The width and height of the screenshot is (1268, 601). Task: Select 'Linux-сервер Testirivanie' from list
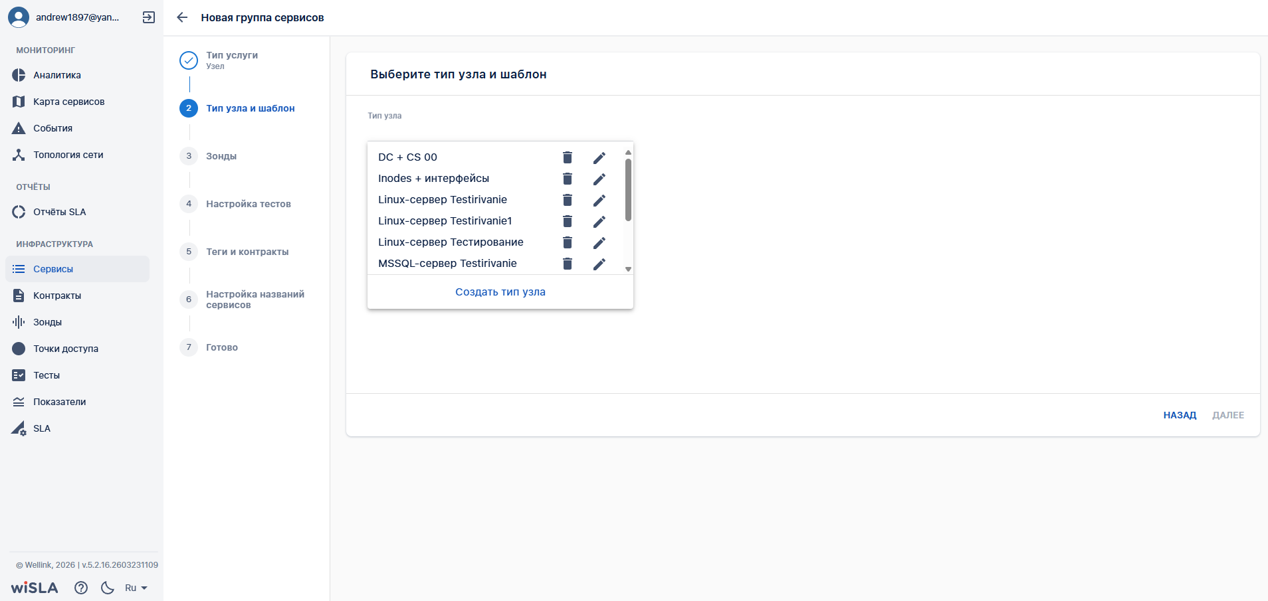(443, 200)
